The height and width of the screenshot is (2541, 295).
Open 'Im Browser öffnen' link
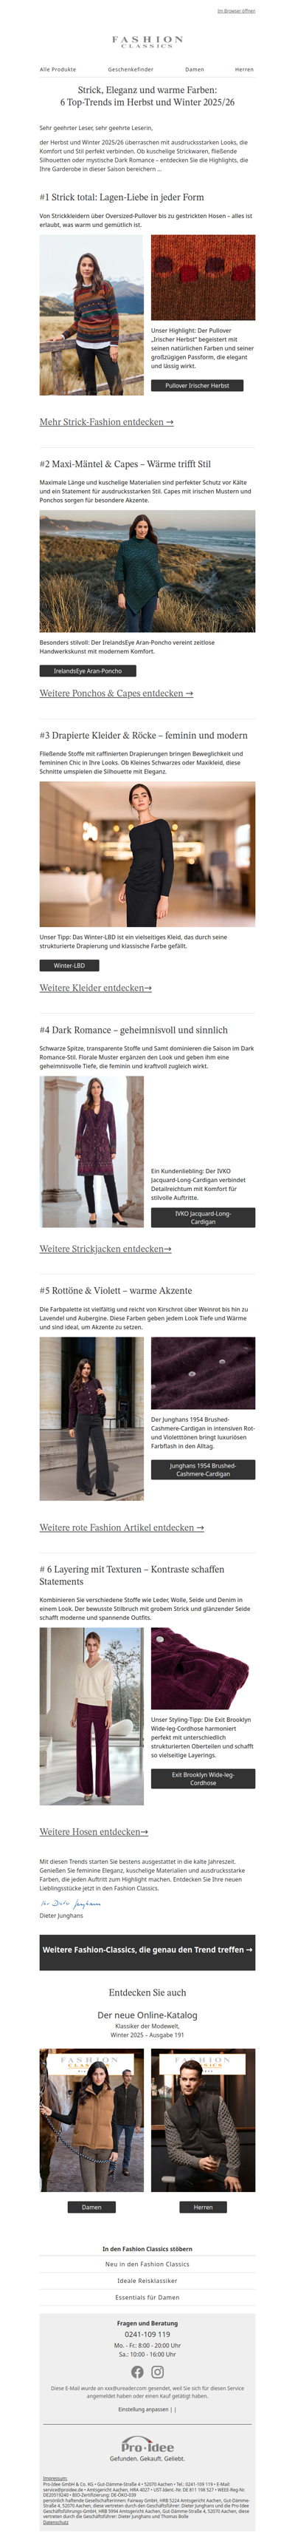[x=236, y=11]
